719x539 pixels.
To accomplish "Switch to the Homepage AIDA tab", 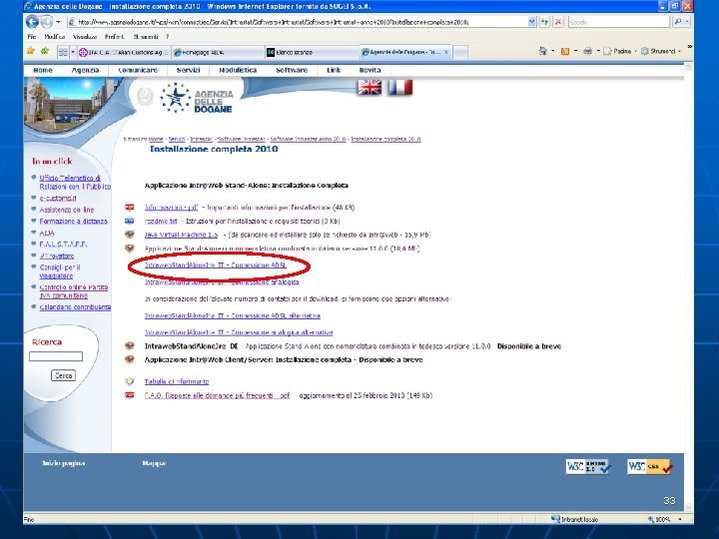I will tap(218, 52).
